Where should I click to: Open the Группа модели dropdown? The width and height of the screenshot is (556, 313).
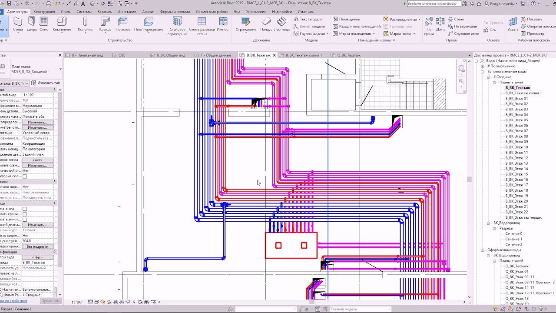tap(328, 33)
